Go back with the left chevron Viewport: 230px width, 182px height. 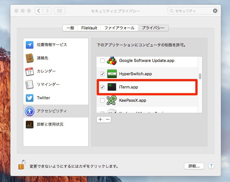(x=39, y=11)
